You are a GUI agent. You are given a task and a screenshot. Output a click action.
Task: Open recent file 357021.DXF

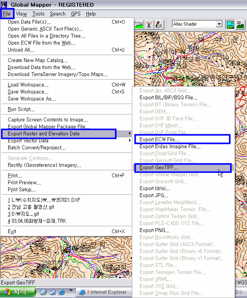tap(66, 200)
